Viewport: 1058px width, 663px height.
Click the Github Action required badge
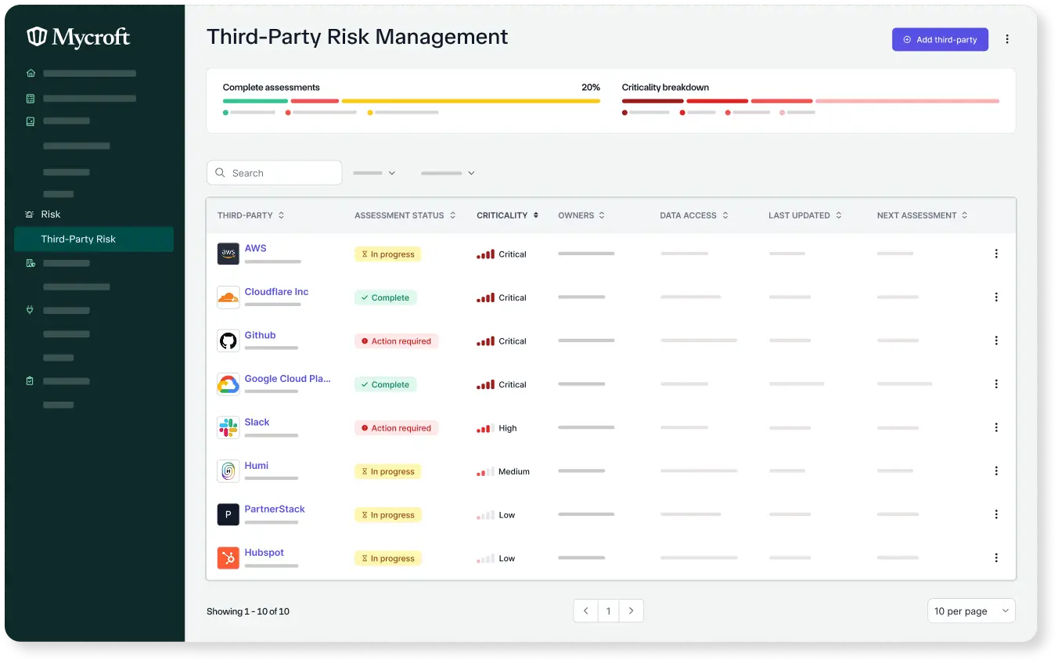(x=396, y=341)
